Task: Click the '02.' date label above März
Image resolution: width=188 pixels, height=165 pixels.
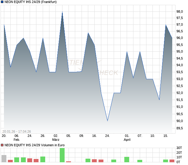Action: pyautogui.click(x=56, y=136)
